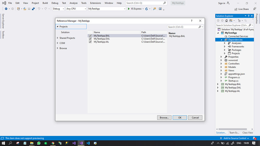Click the Name column header
The image size is (260, 146).
click(x=116, y=32)
